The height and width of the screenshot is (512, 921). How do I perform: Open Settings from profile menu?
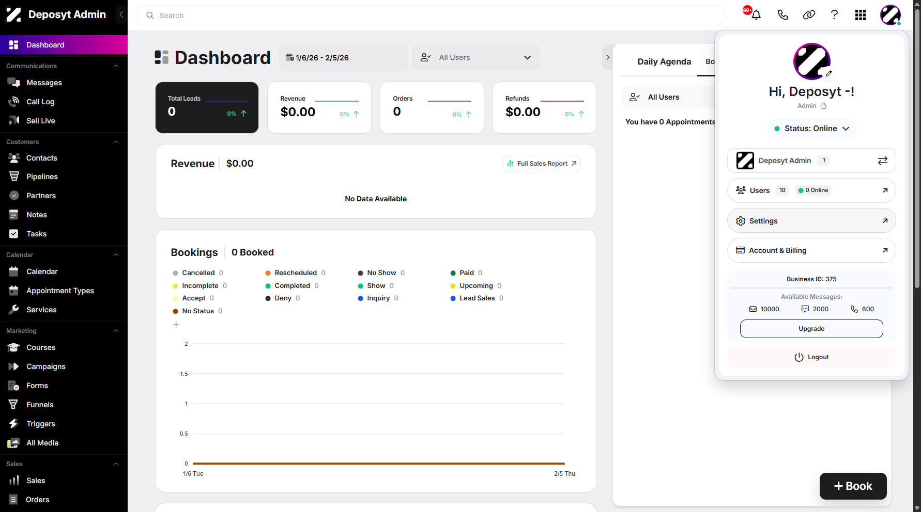pos(811,221)
